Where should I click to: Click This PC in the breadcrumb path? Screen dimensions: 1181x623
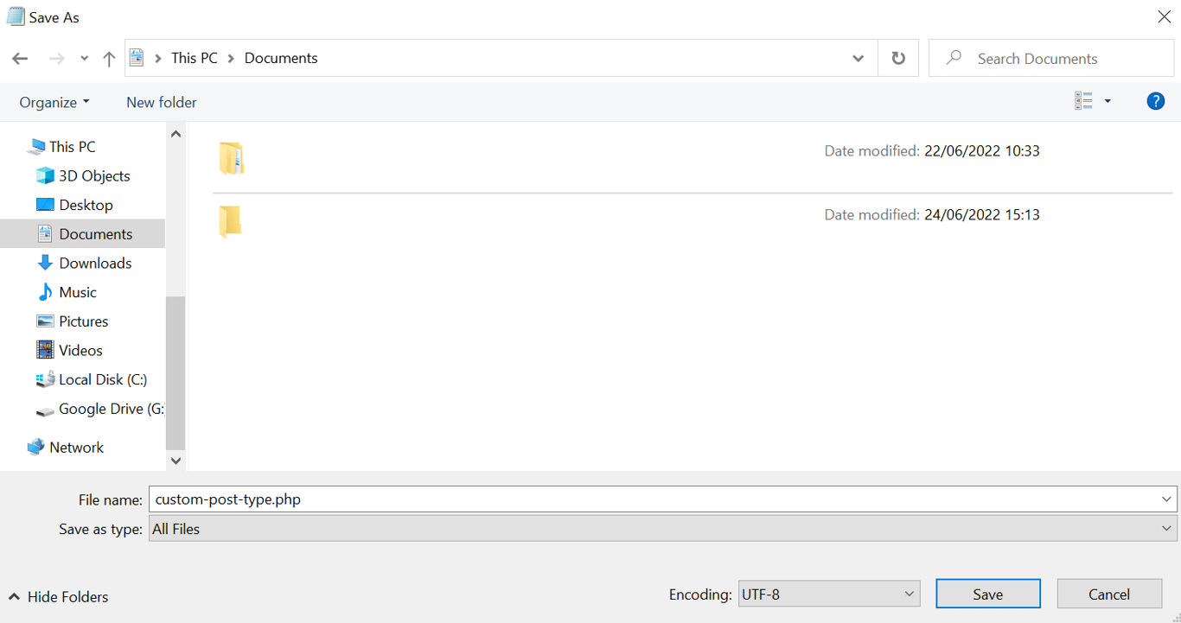194,58
